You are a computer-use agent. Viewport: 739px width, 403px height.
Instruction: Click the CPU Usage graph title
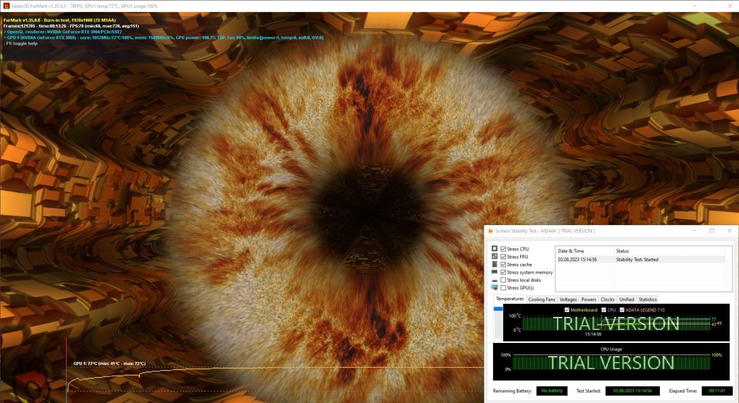pyautogui.click(x=611, y=349)
